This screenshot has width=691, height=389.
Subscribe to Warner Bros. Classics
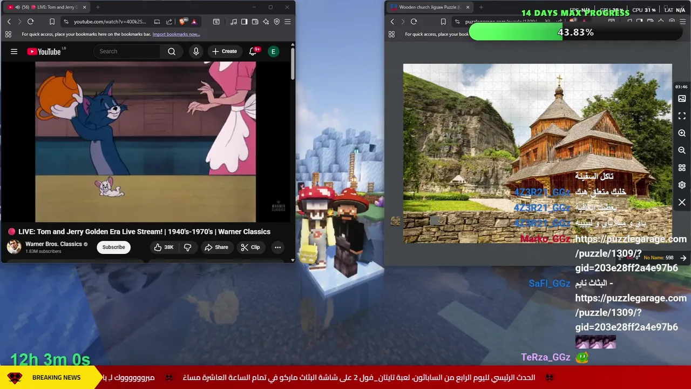113,247
